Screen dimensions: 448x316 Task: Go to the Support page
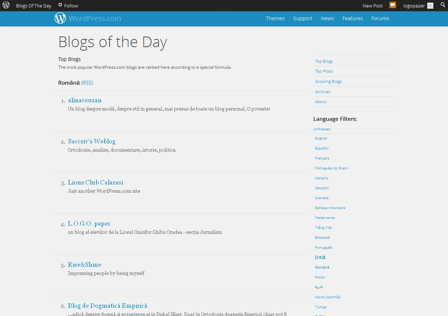tap(302, 18)
